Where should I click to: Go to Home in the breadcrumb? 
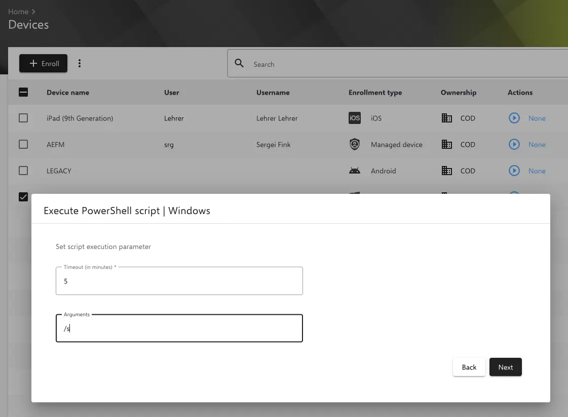[18, 12]
